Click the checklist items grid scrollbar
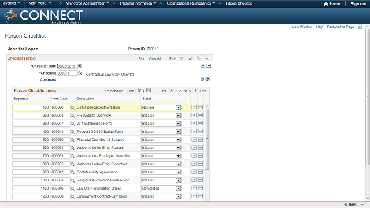Viewport: 370px width, 208px height. [x=207, y=139]
